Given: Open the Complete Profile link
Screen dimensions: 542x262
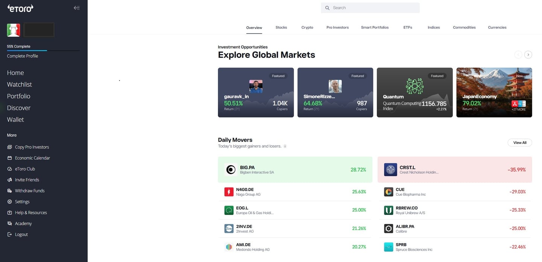Looking at the screenshot, I should point(23,56).
